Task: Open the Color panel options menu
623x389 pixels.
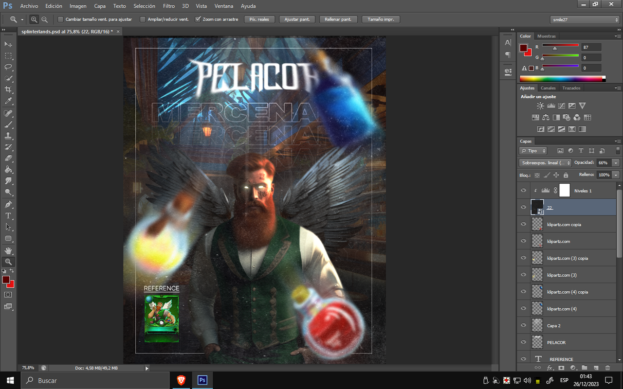Action: click(617, 36)
